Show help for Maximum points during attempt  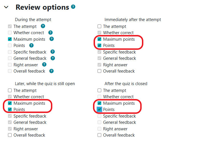(x=51, y=39)
